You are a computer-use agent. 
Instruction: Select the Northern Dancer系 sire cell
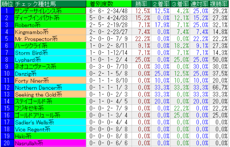click(x=50, y=87)
